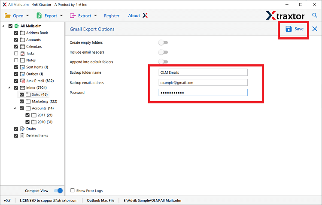Open the Export dropdown arrow
Image resolution: width=322 pixels, height=205 pixels.
tap(61, 15)
